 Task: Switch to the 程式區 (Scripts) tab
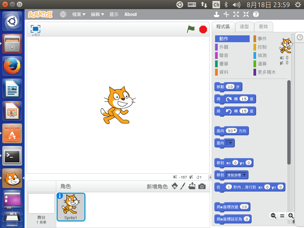[x=223, y=27]
